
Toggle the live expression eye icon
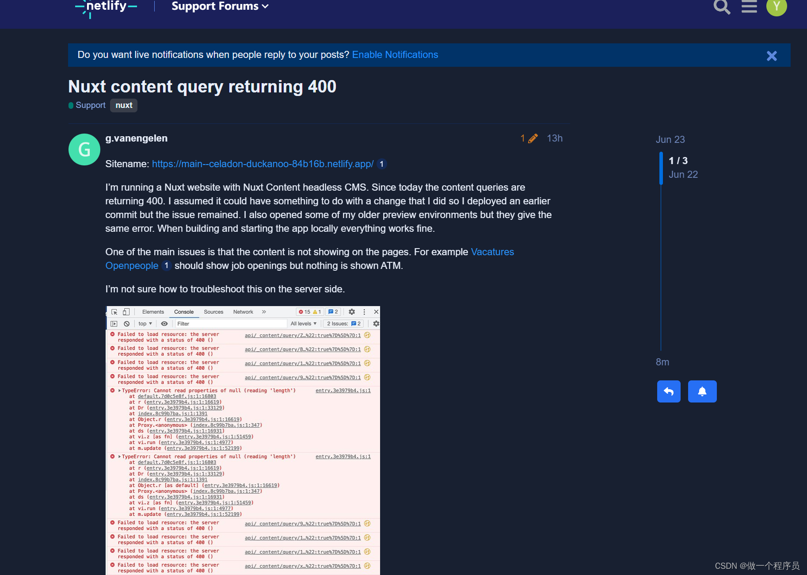pyautogui.click(x=164, y=324)
